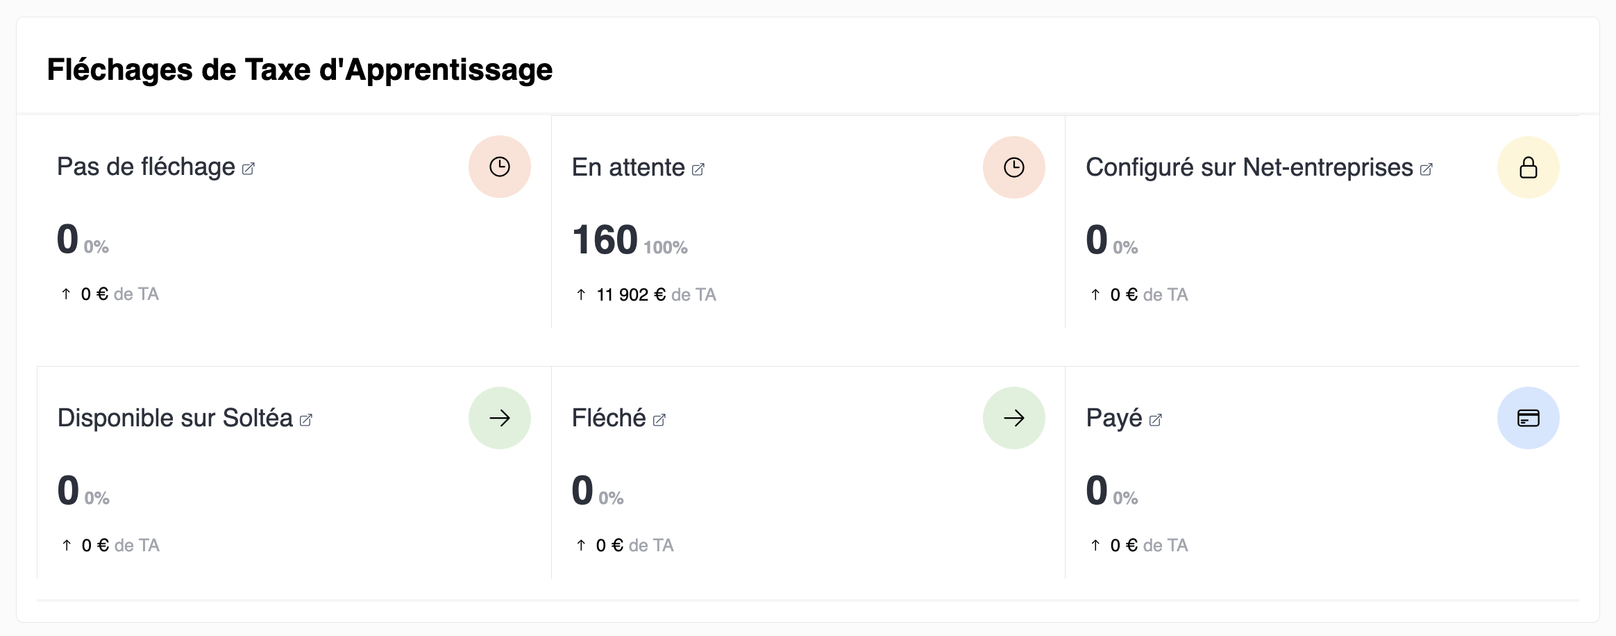Click external link icon beside Payé
Screen dimensions: 1616x636
click(x=1156, y=420)
